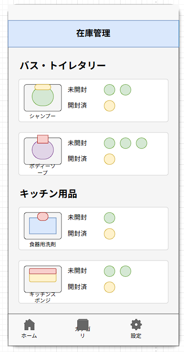Tap the Home icon in bottom navigation

(29, 325)
